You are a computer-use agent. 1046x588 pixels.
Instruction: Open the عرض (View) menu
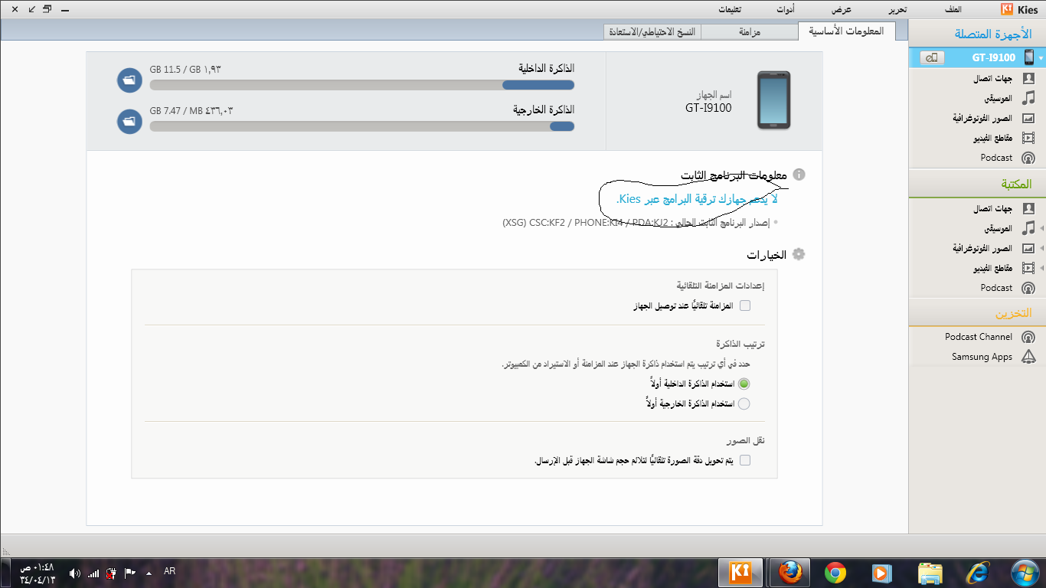click(842, 10)
